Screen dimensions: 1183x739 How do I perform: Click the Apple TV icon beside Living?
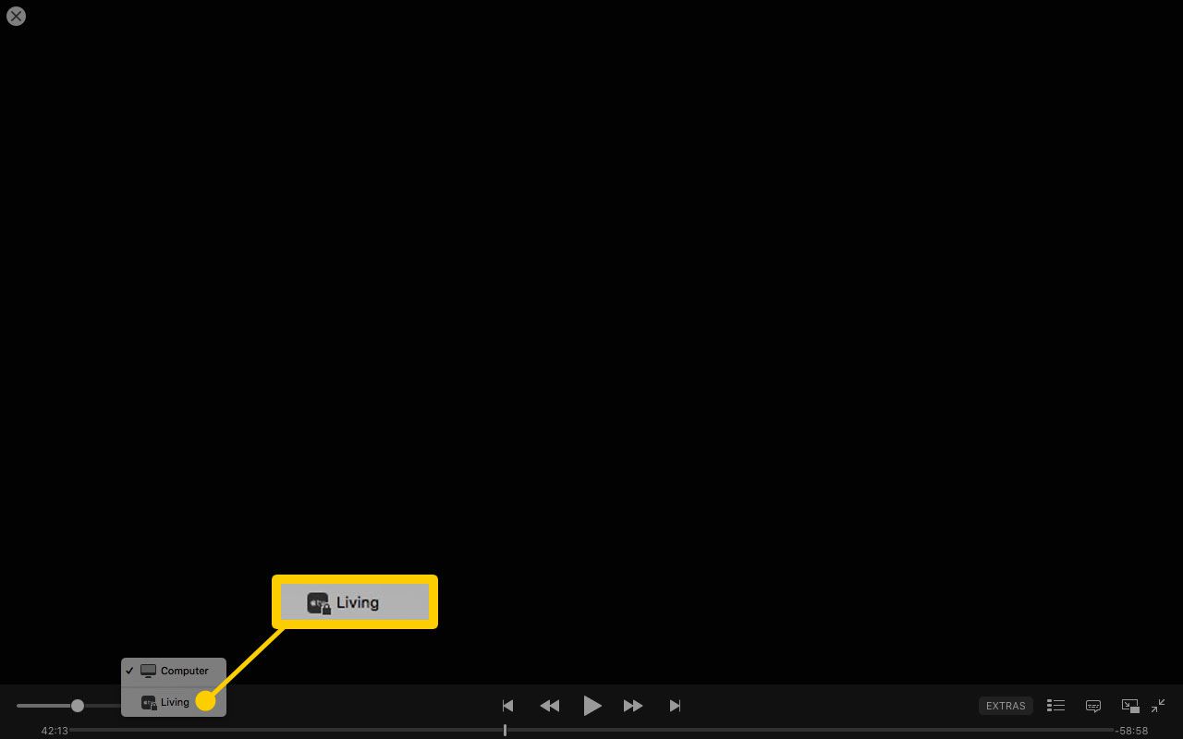149,703
